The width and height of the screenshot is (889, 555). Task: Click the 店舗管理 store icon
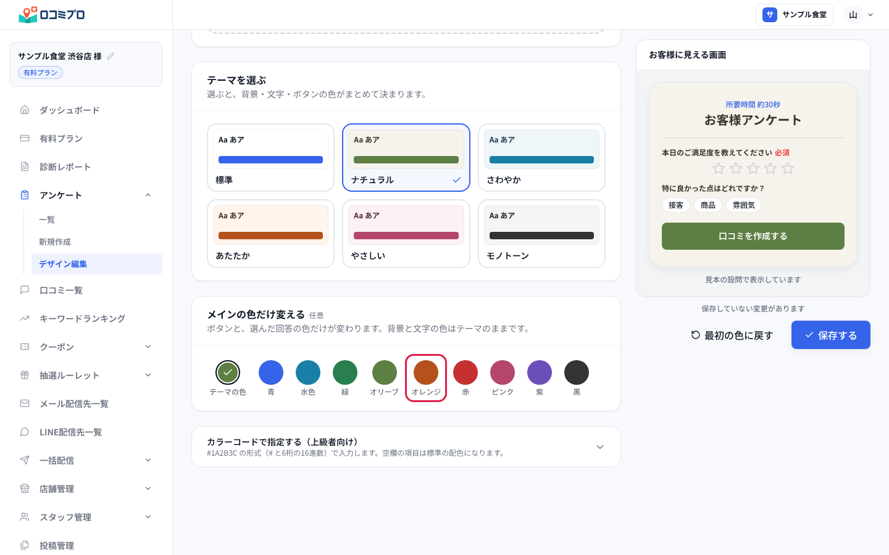25,488
